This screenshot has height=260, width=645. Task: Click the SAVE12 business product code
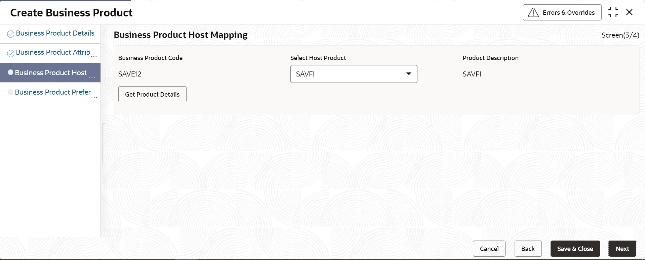(x=130, y=74)
